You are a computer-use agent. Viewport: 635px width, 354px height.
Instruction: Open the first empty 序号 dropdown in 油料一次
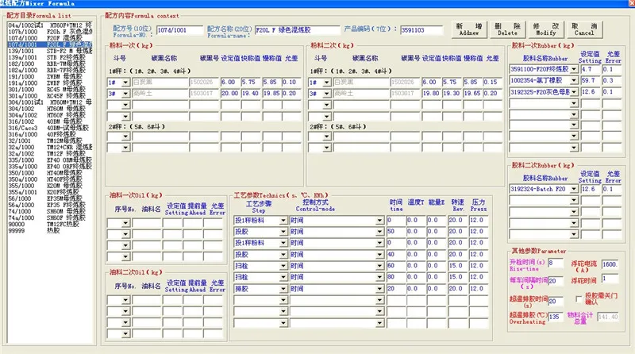point(125,223)
